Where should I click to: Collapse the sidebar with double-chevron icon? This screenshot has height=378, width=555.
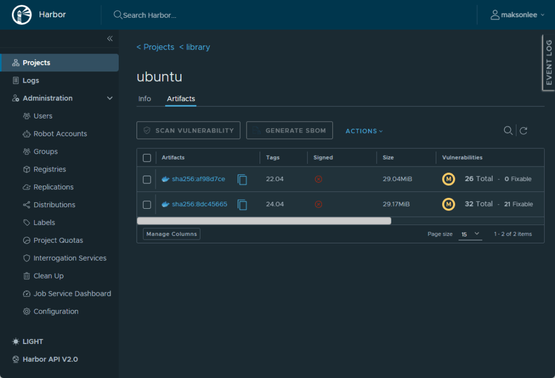click(109, 38)
